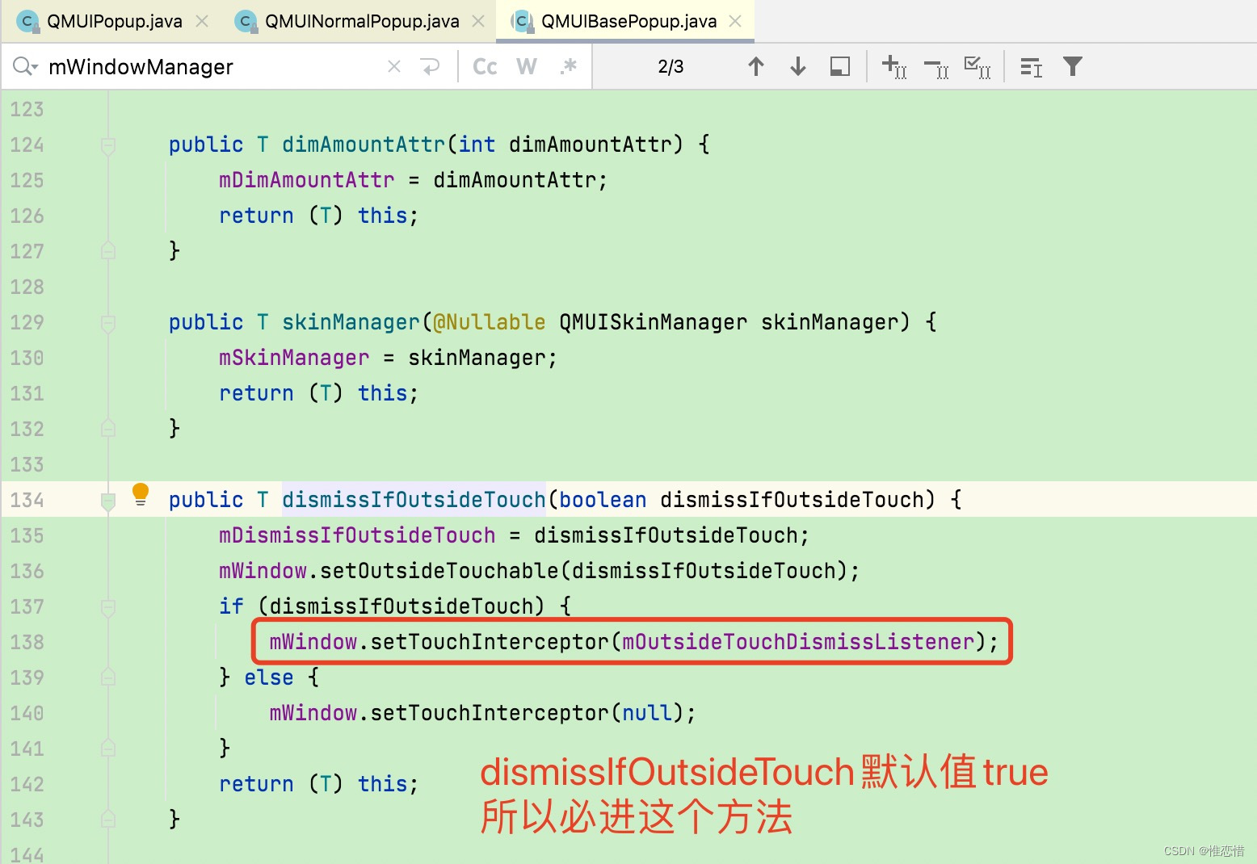Image resolution: width=1257 pixels, height=864 pixels.
Task: Click the null argument at line 140
Action: (x=647, y=713)
